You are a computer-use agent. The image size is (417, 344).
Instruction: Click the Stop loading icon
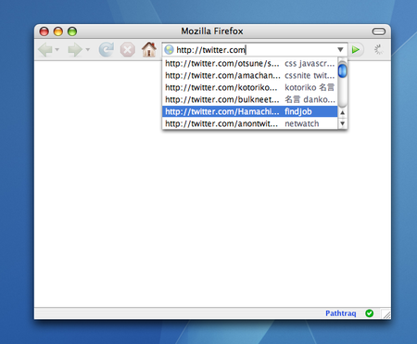click(128, 50)
